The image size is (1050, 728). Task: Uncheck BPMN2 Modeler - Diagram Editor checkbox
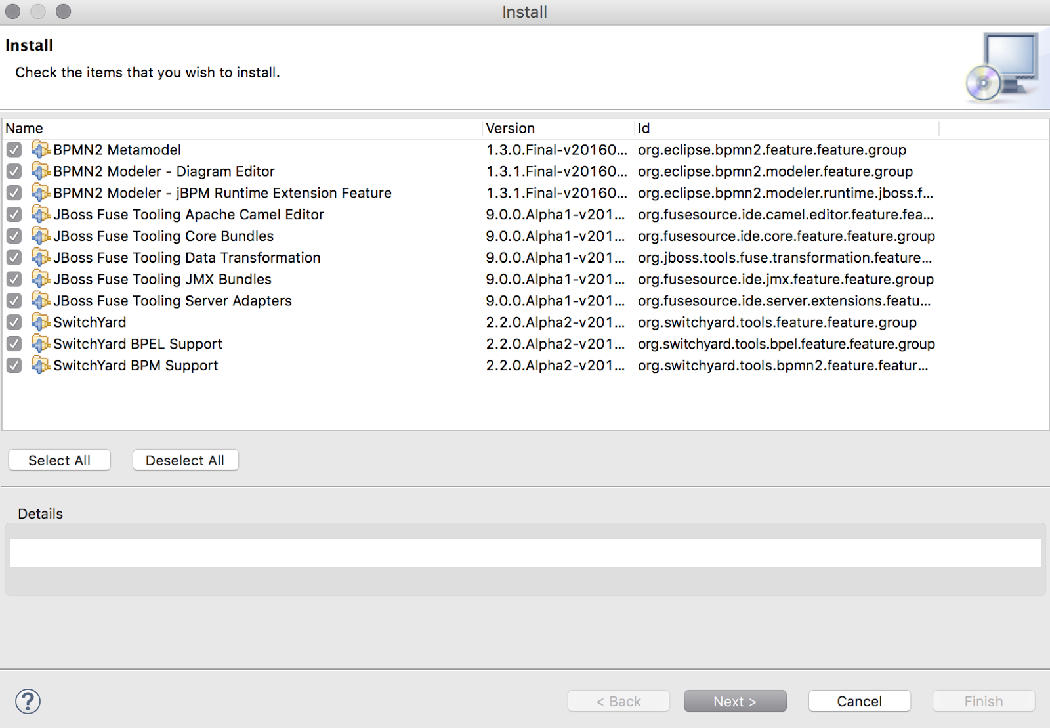click(14, 171)
